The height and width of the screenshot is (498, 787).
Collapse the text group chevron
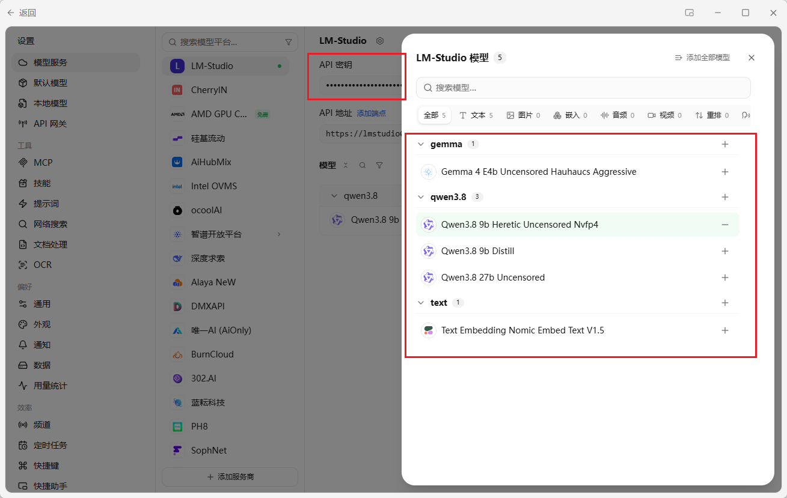tap(421, 303)
